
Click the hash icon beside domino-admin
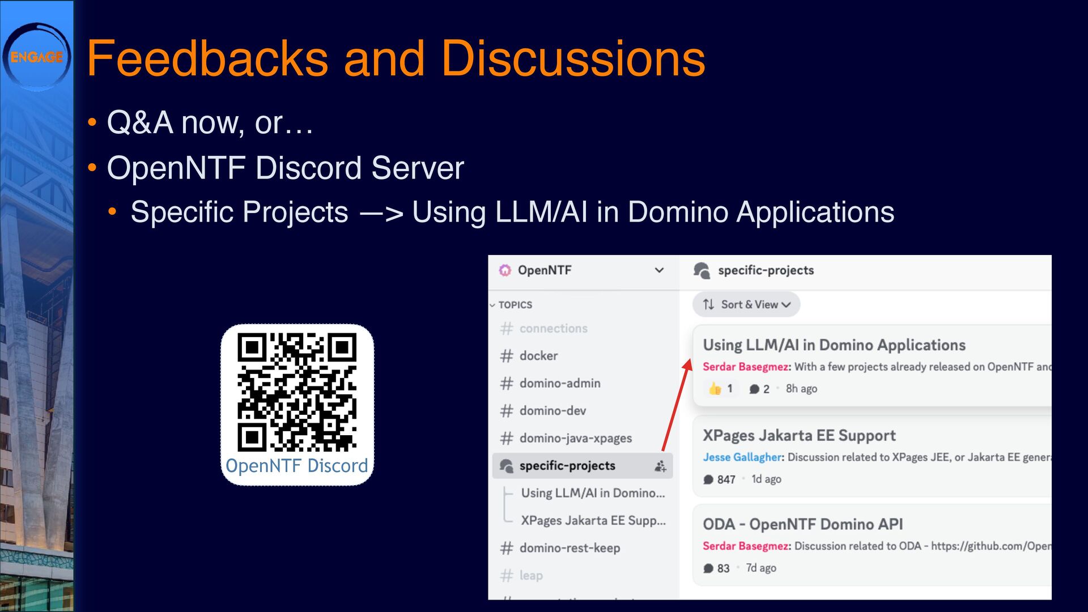coord(507,384)
